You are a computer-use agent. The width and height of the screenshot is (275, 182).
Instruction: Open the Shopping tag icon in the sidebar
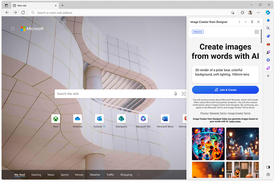pyautogui.click(x=268, y=36)
